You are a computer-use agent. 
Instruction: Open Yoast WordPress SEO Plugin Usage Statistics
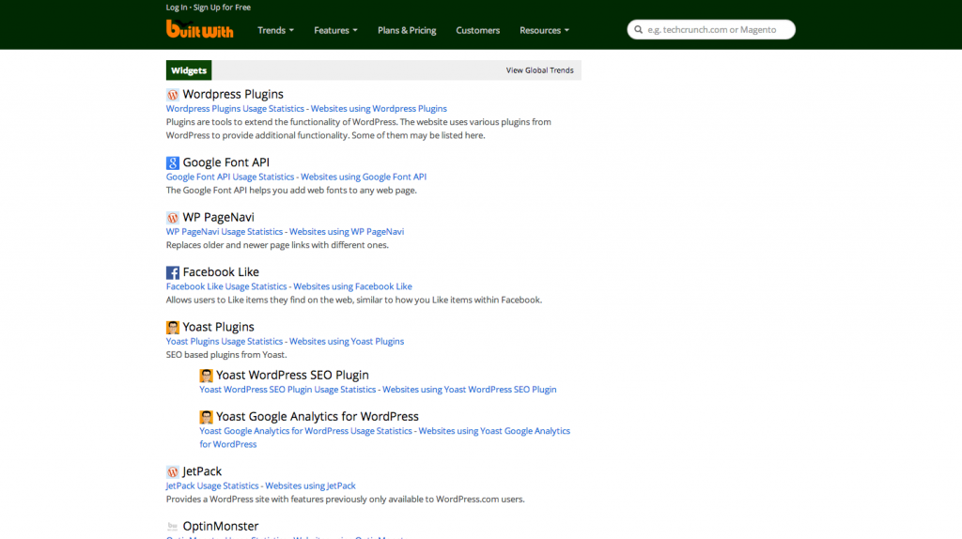[x=287, y=390]
